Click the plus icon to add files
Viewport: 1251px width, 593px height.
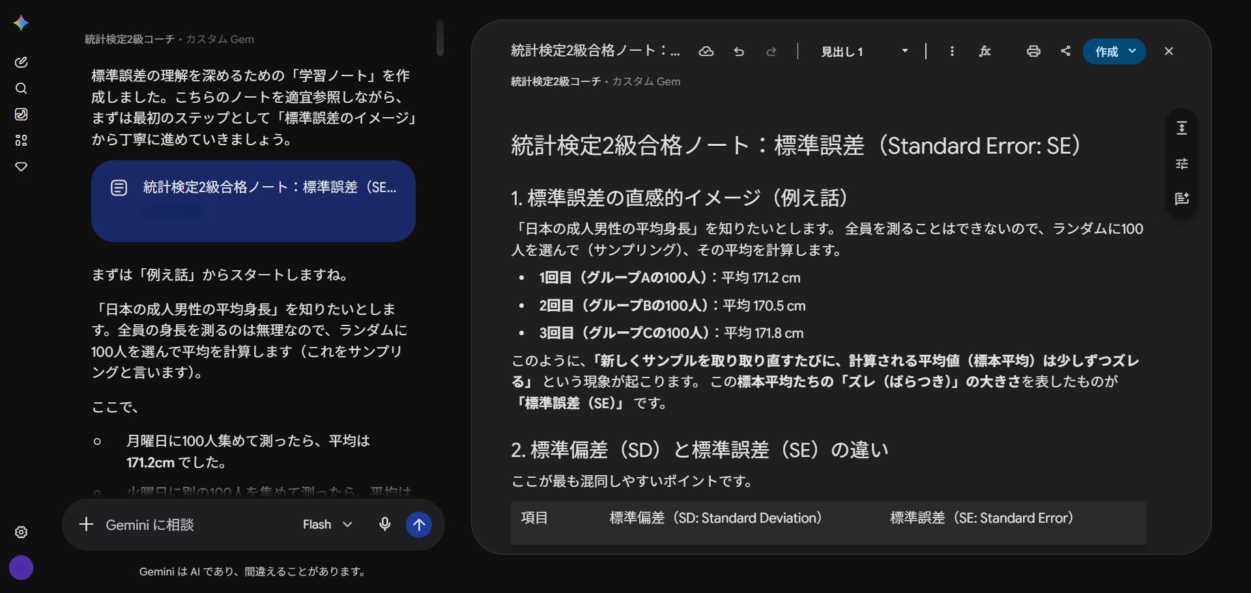[x=86, y=524]
